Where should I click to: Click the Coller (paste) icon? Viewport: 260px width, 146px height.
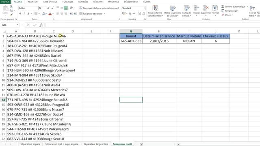pyautogui.click(x=5, y=9)
